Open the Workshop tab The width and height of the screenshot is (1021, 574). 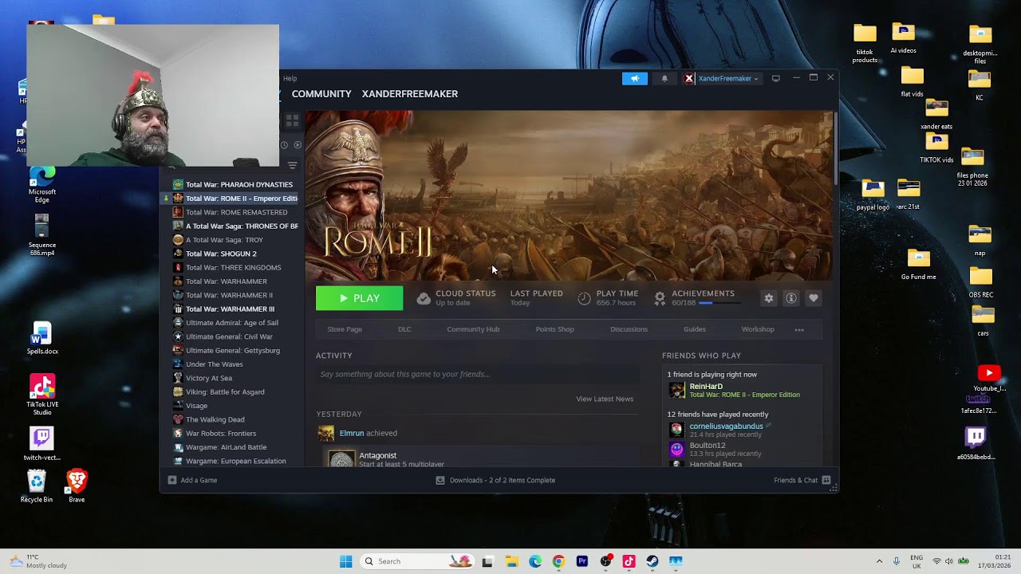pos(758,329)
